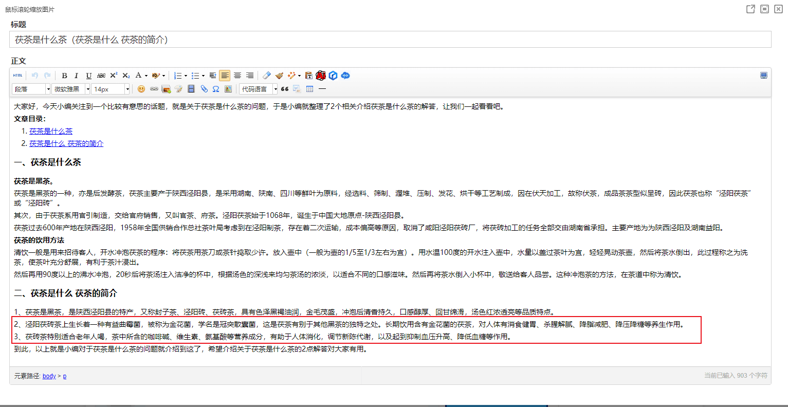Viewport: 788px width, 407px height.
Task: Open highlight color dropdown arrow
Action: tap(164, 76)
